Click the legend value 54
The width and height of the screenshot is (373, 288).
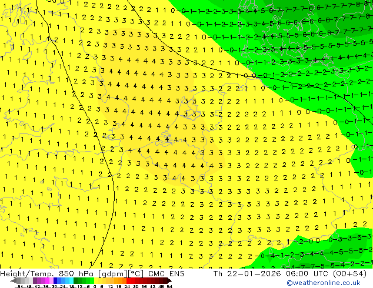point(169,286)
